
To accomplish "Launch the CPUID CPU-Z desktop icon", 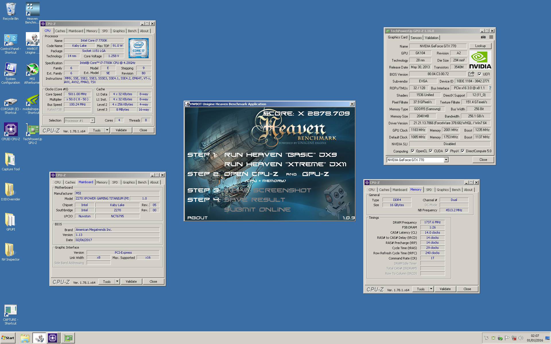I will 11,132.
